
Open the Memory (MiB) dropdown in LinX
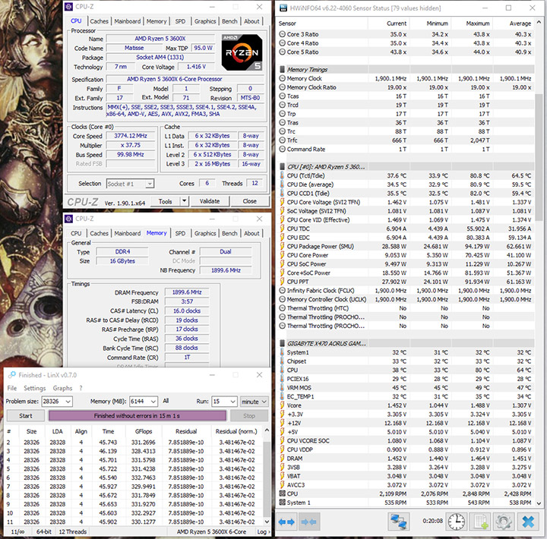pos(152,400)
